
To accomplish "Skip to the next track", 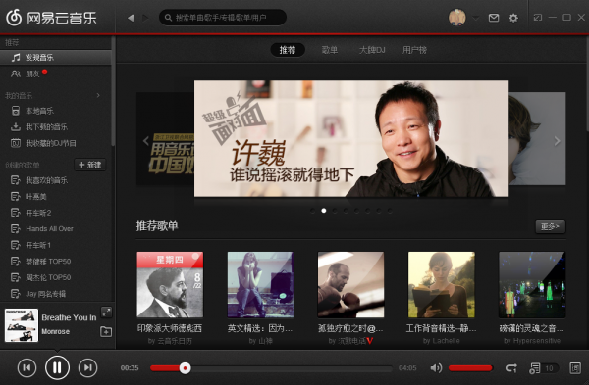I will point(87,367).
